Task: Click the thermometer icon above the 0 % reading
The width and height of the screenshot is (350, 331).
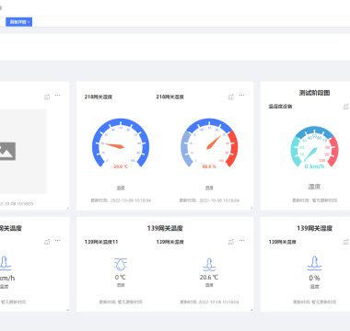Action: click(314, 264)
